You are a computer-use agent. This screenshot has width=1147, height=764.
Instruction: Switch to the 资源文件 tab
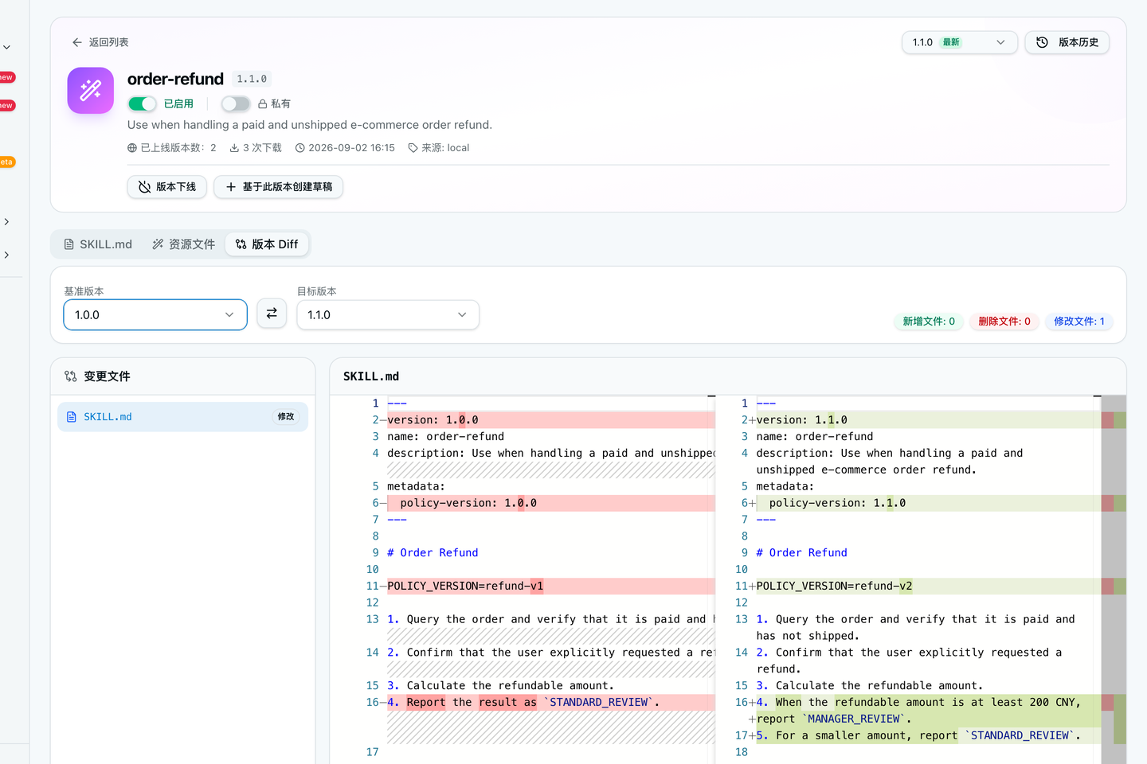(x=184, y=244)
